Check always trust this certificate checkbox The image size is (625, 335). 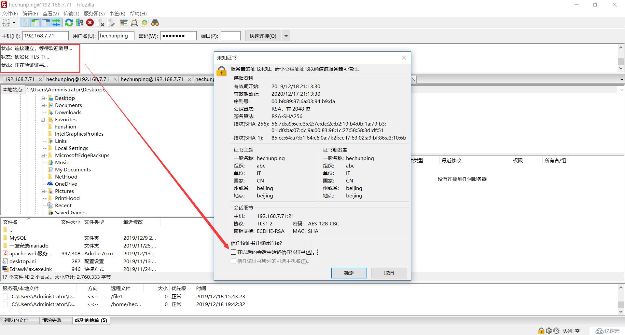233,252
